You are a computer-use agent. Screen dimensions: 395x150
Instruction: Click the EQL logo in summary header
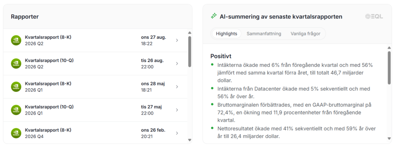374,17
